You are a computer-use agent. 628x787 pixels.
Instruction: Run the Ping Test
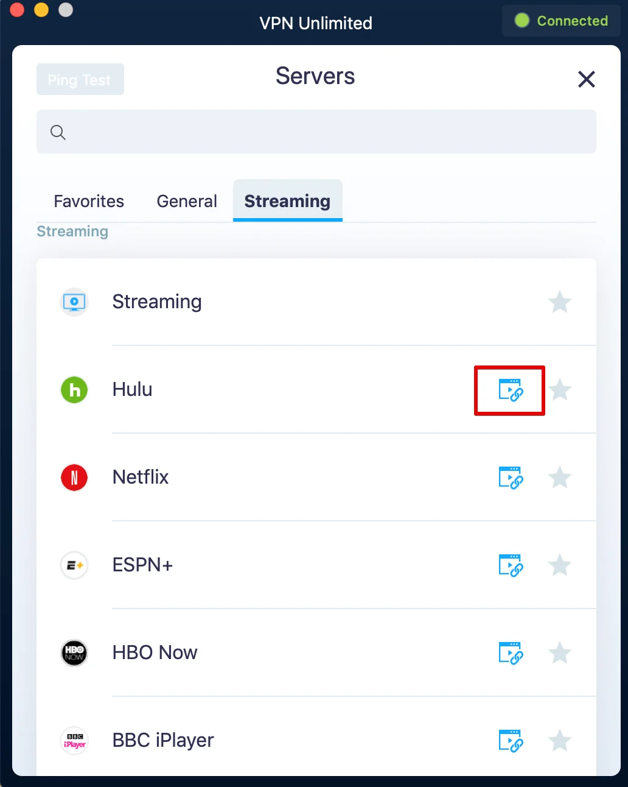[80, 80]
